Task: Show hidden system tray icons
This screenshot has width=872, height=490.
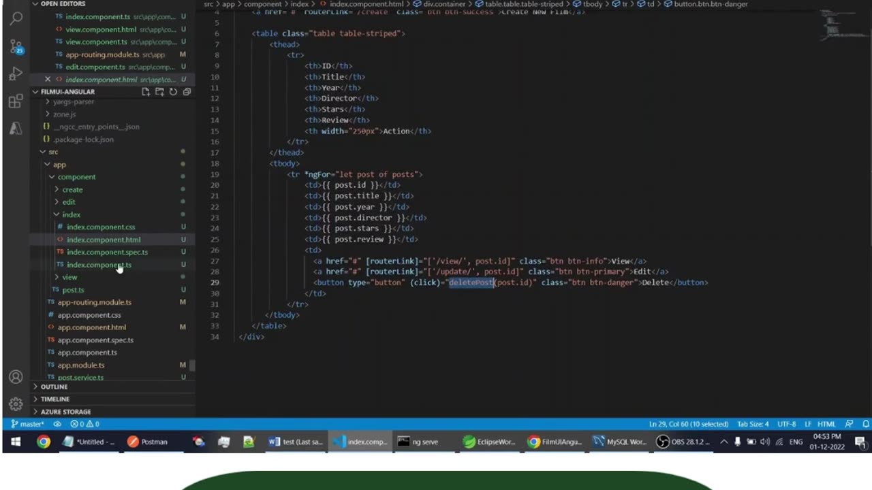Action: click(723, 442)
